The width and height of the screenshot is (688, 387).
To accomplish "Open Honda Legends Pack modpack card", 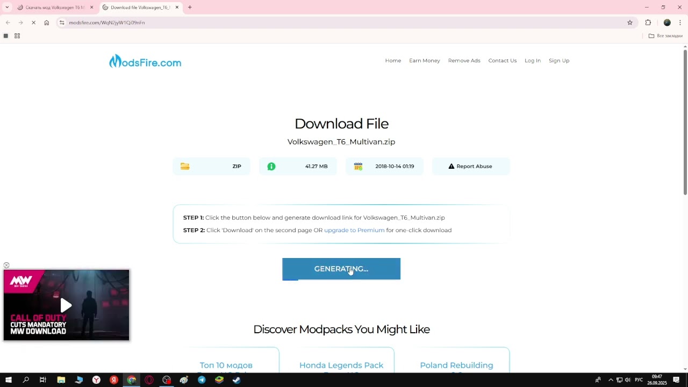I will click(x=341, y=365).
